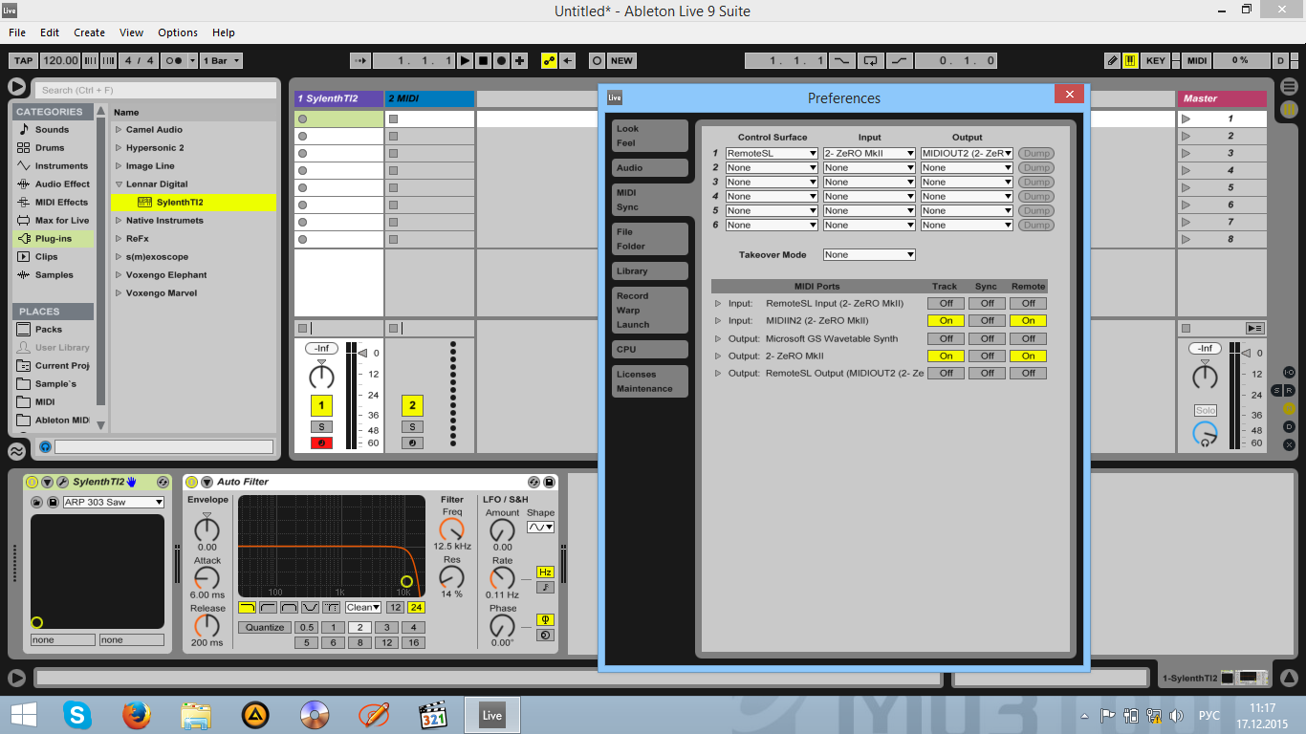
Task: Open the Options menu
Action: (x=178, y=32)
